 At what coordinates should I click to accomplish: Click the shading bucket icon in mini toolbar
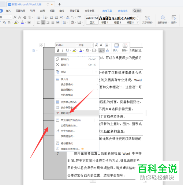pos(87,50)
